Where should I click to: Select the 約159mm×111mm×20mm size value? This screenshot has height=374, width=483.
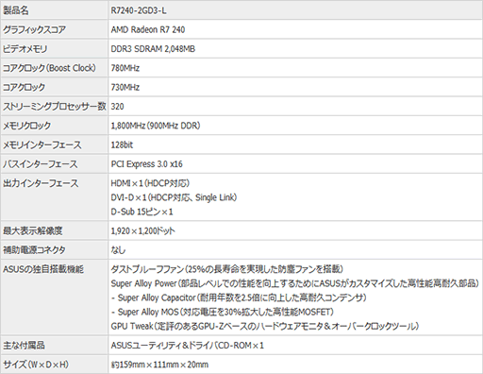click(x=159, y=365)
